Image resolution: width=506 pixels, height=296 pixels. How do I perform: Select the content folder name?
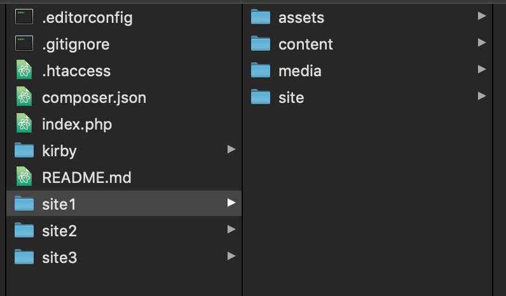[305, 44]
